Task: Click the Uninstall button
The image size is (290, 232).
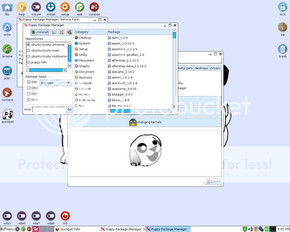Action: 39,32
